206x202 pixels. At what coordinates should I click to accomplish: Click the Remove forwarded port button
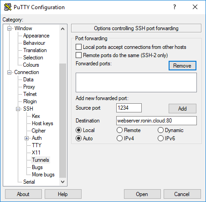point(182,66)
